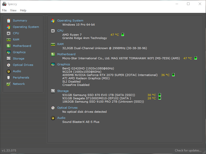Click the Motherboard icon in sidebar
Image resolution: width=206 pixels, height=154 pixels.
pos(9,46)
